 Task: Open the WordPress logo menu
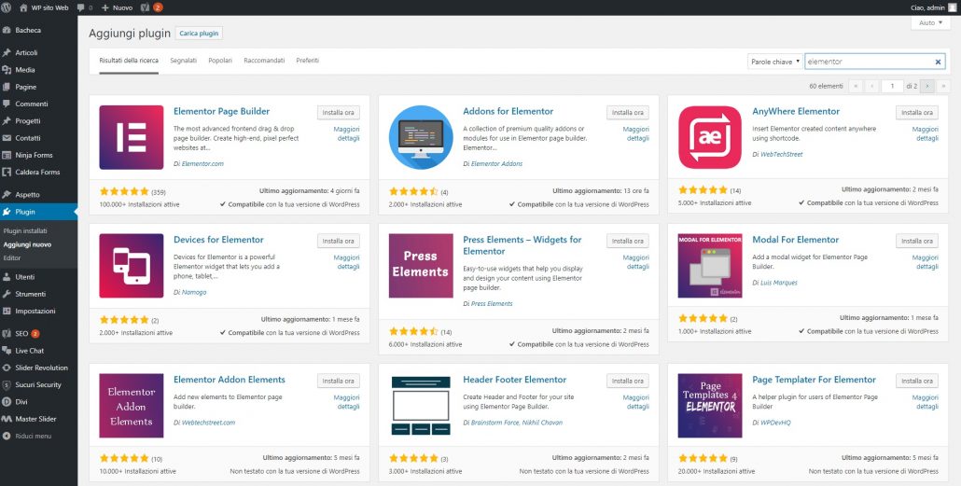click(7, 7)
